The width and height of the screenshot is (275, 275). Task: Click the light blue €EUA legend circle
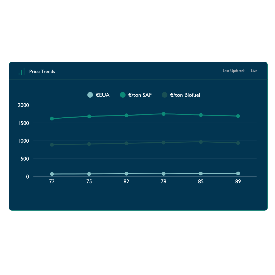90,95
